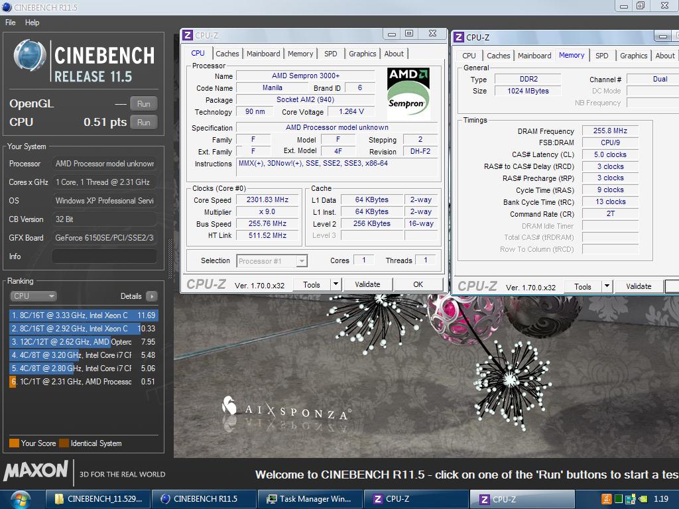Click the Details arrow icon in Ranking
The image size is (679, 509).
click(x=152, y=296)
